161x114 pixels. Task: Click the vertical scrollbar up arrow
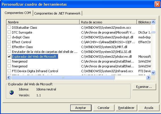153,22
